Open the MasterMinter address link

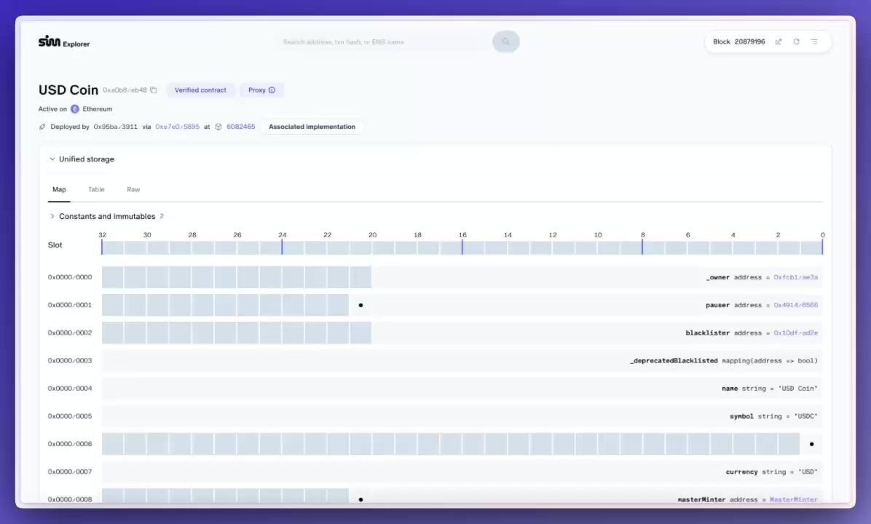click(x=793, y=499)
